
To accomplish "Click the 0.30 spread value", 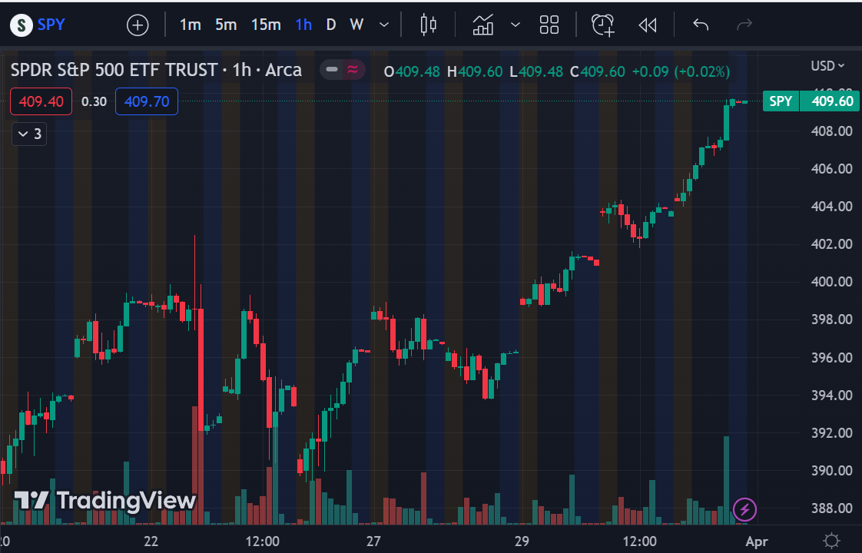I will click(94, 101).
